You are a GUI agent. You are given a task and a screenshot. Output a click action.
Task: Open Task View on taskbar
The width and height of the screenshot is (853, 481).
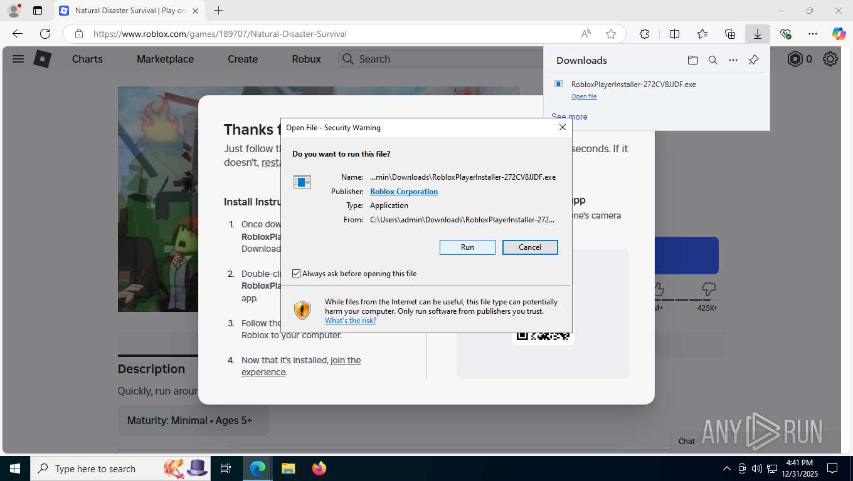click(226, 468)
